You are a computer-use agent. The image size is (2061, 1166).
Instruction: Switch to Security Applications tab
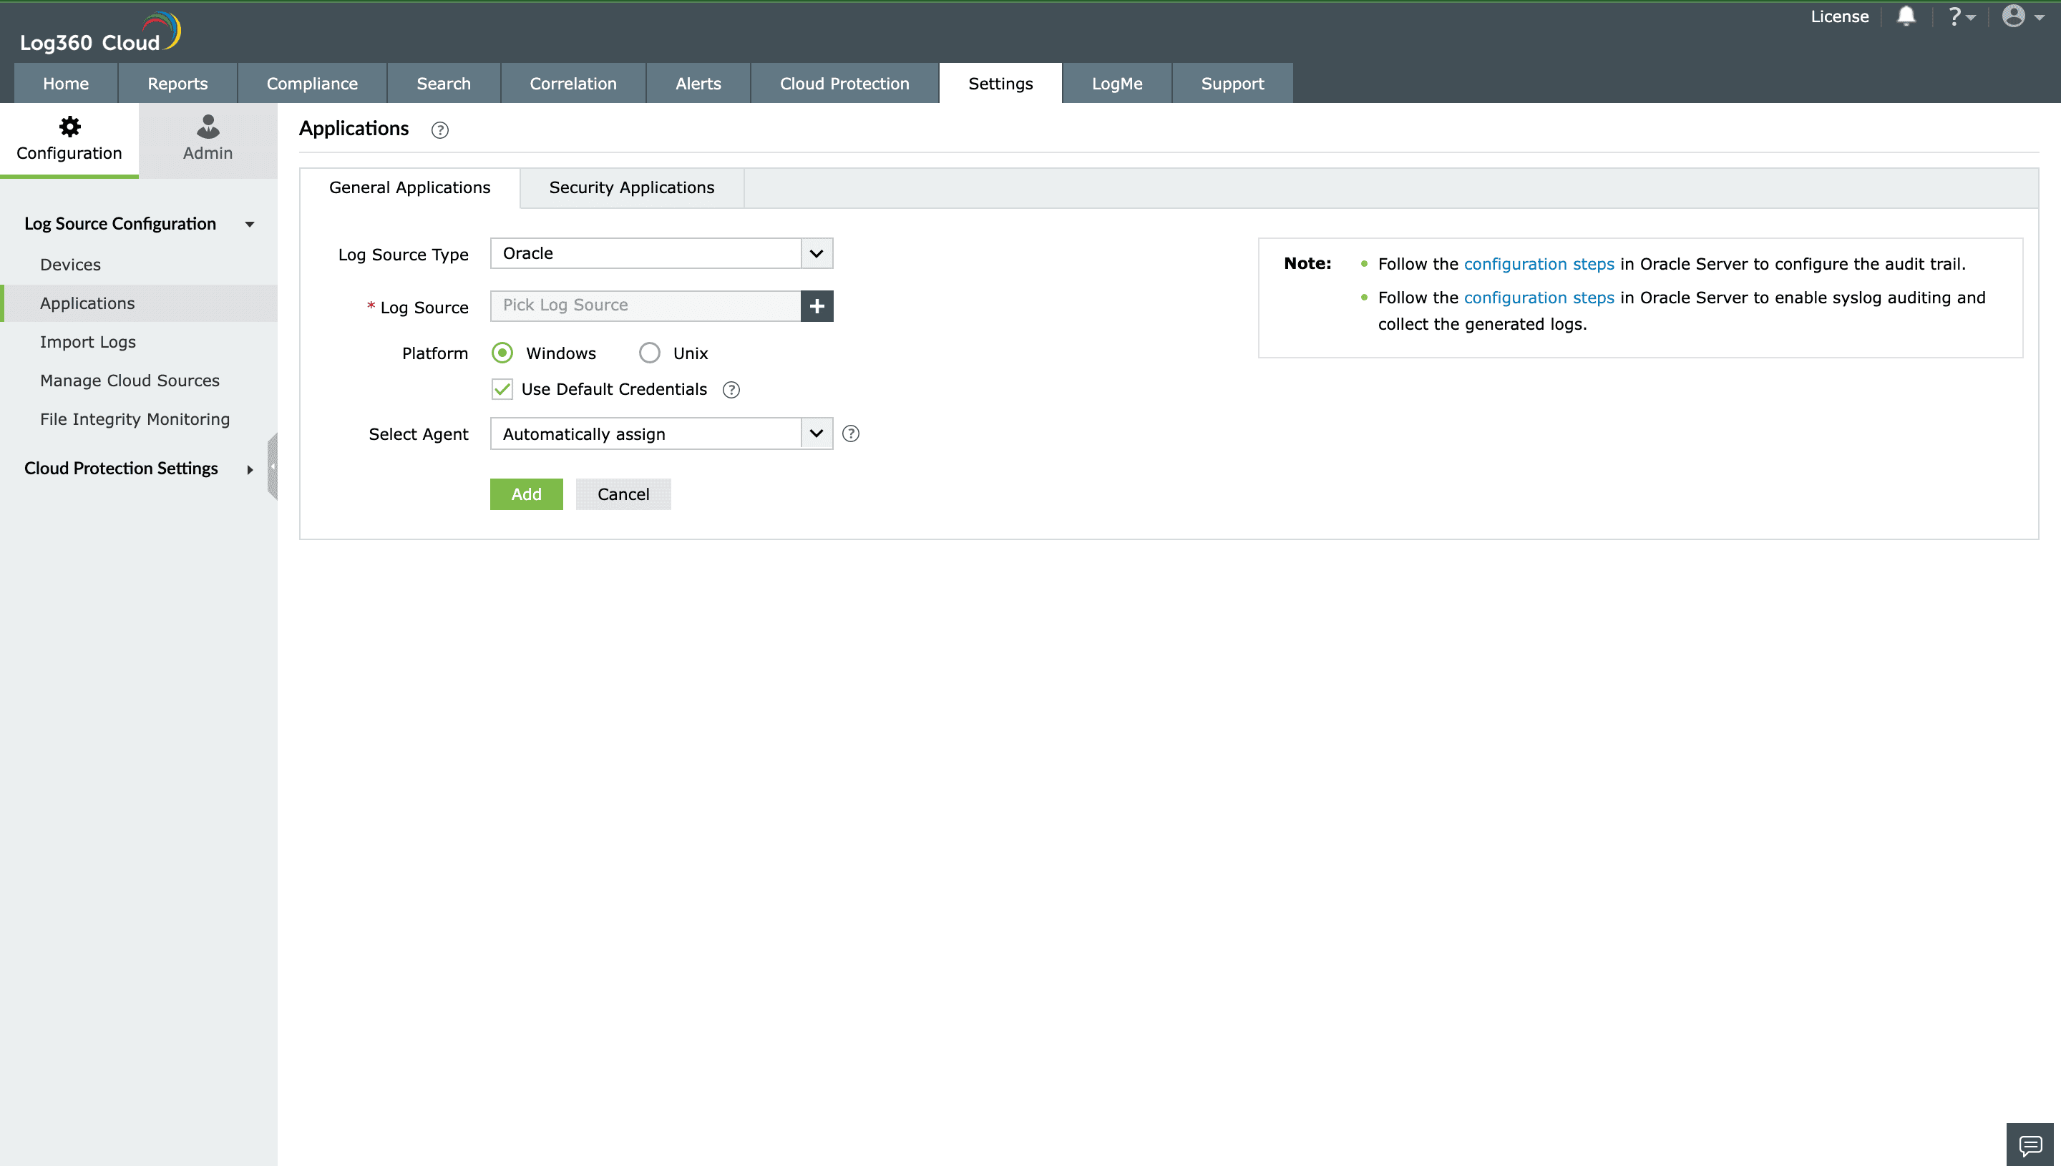[x=631, y=187]
